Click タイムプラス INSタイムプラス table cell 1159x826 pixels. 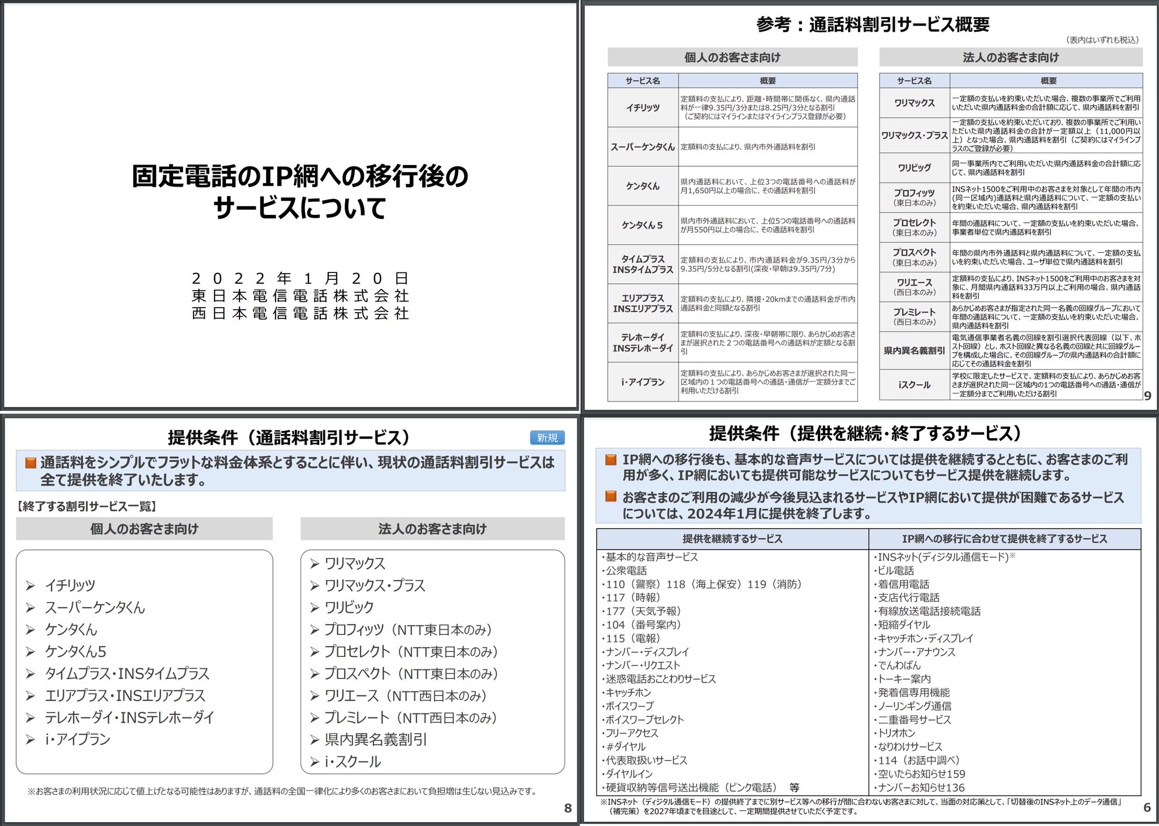[x=643, y=264]
